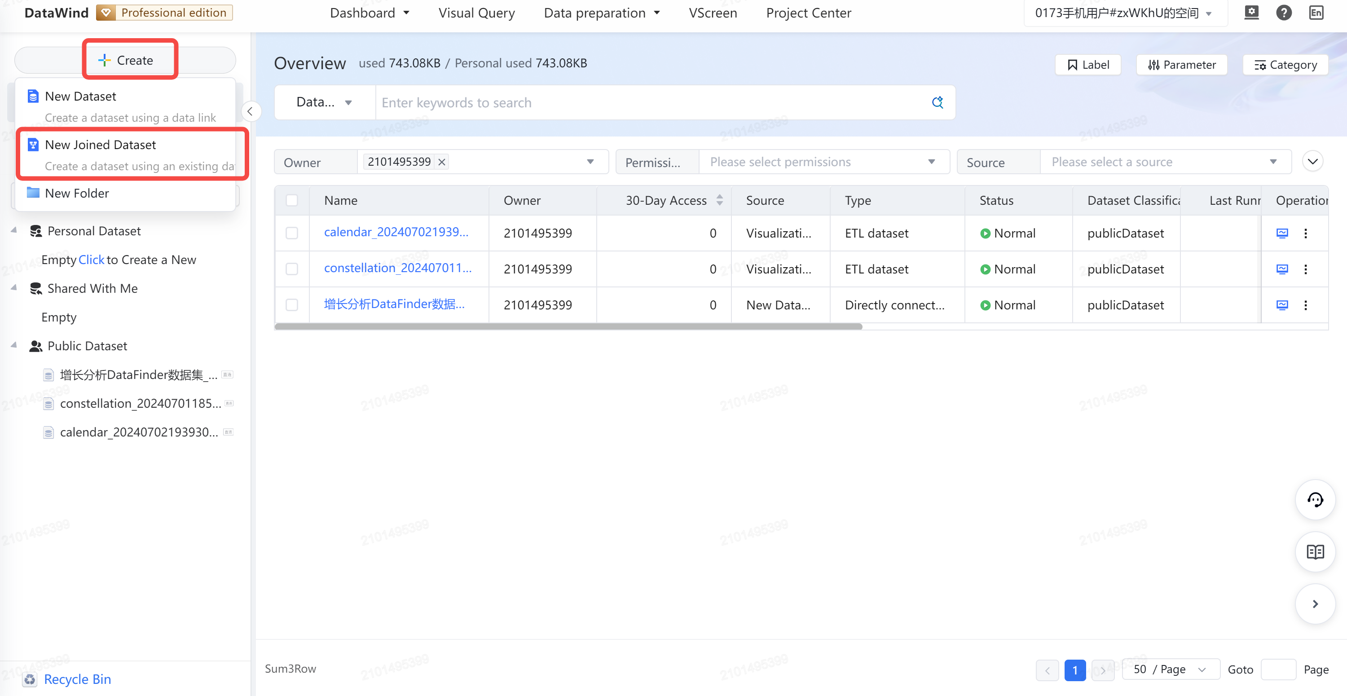
Task: Open the Dashboard dropdown menu
Action: (x=370, y=13)
